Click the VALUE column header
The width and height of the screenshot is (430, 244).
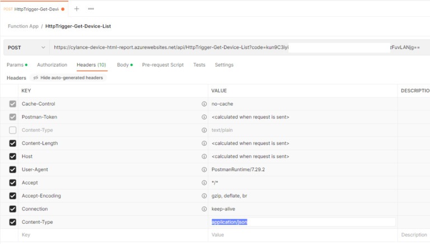coord(219,91)
